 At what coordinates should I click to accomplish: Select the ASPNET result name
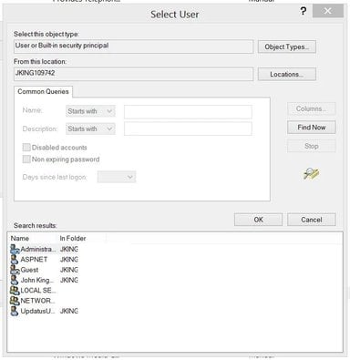tap(34, 260)
